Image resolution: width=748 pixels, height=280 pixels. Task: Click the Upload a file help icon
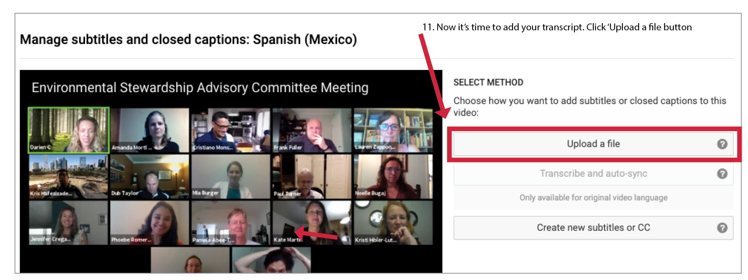[x=722, y=144]
